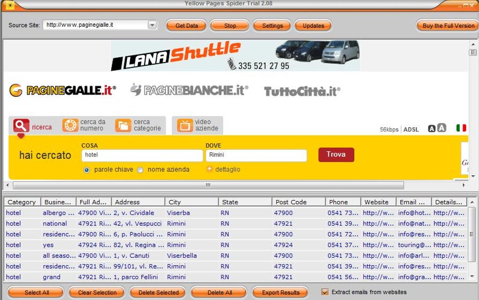Choose the larger text size A icon
Viewport: 479px width, 300px height.
pyautogui.click(x=442, y=128)
